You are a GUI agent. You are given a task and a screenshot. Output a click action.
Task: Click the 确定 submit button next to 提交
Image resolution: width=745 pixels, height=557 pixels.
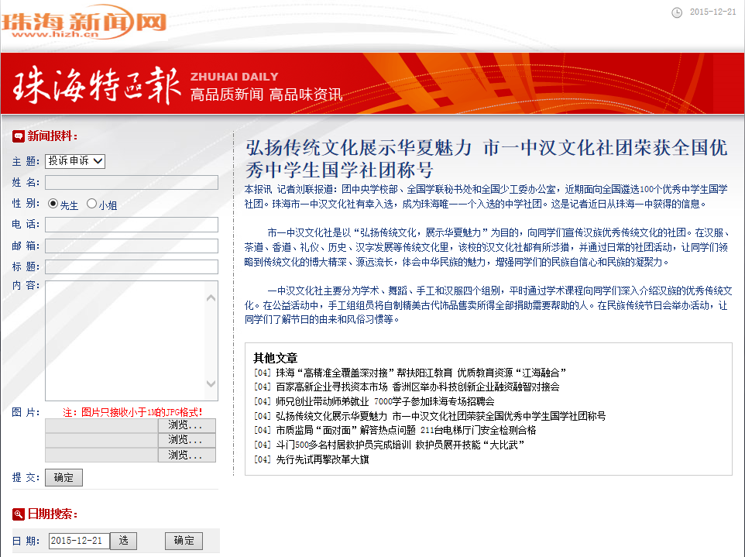pos(64,478)
